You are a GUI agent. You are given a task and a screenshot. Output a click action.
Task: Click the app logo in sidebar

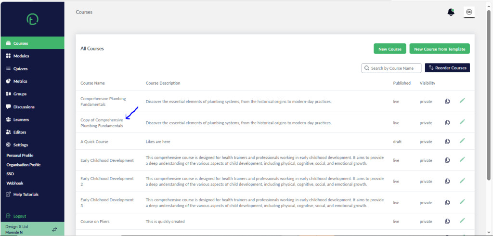pos(32,20)
